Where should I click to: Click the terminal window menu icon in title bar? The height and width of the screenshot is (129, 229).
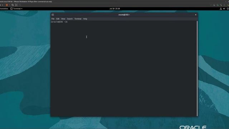[x=53, y=15]
